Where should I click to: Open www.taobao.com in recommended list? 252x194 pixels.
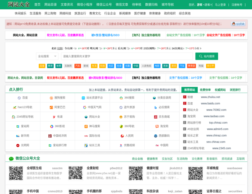[214, 116]
